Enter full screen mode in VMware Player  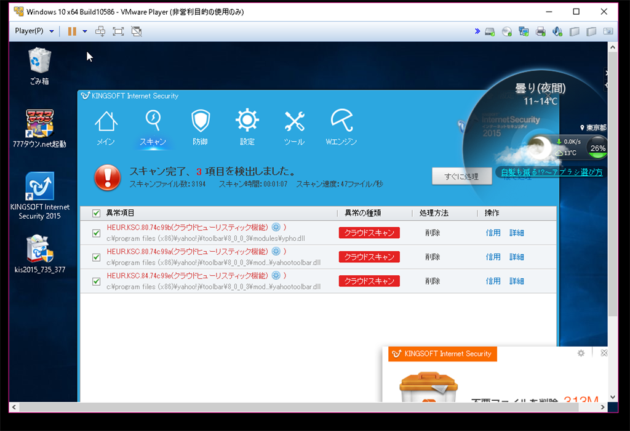click(118, 31)
